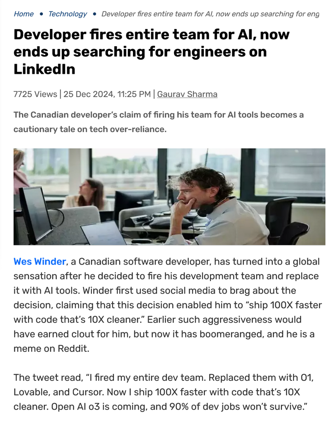This screenshot has width=336, height=427.
Task: Click the truncated article title in breadcrumb
Action: [210, 14]
